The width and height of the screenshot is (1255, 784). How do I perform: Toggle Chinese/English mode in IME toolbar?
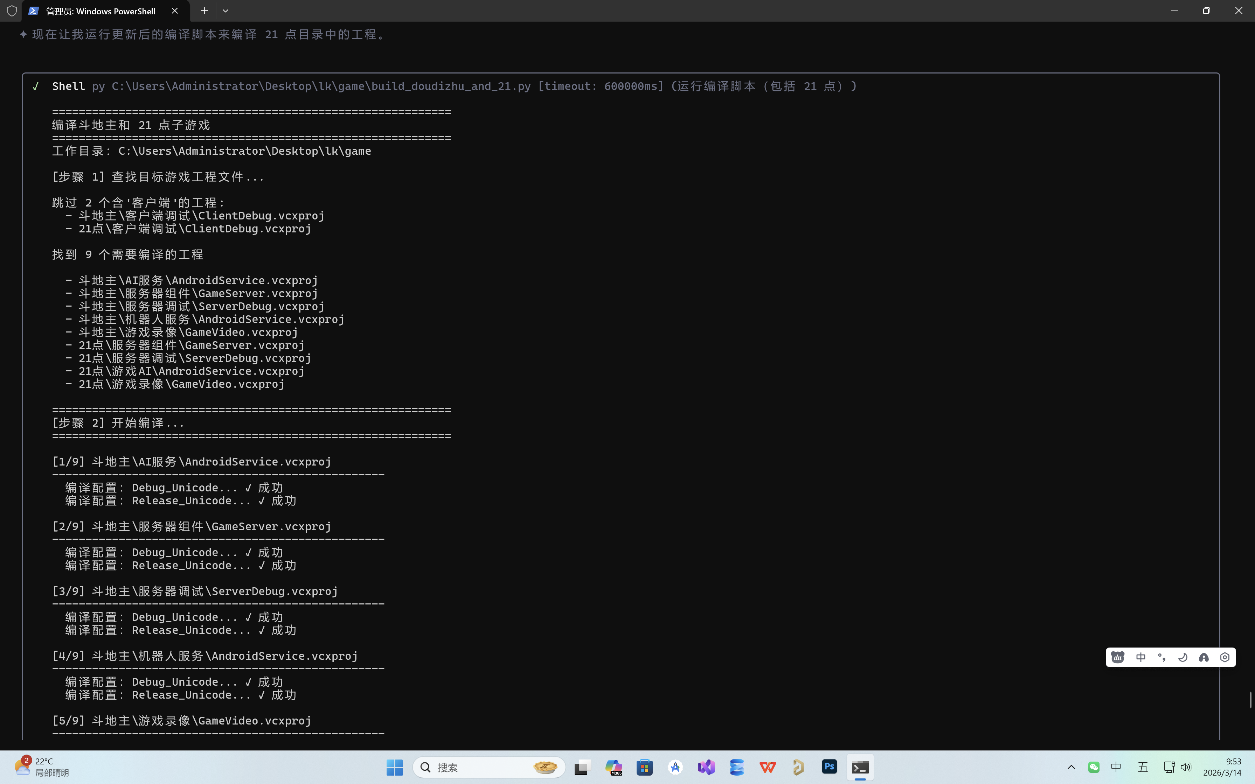pyautogui.click(x=1140, y=658)
